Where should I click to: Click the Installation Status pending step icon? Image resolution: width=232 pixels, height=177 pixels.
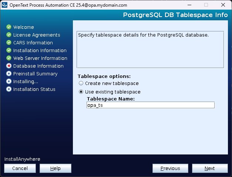click(9, 89)
